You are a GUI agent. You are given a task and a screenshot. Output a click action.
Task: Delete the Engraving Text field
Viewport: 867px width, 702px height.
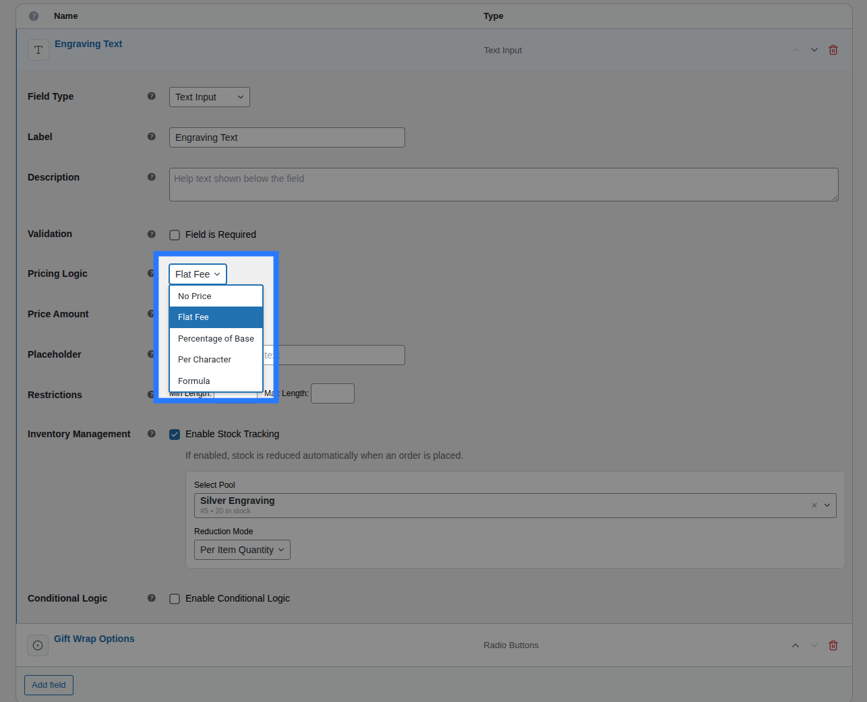833,50
